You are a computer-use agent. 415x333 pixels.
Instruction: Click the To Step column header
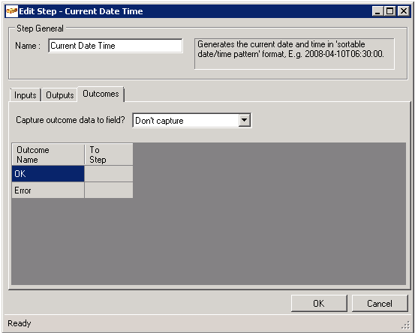[109, 154]
